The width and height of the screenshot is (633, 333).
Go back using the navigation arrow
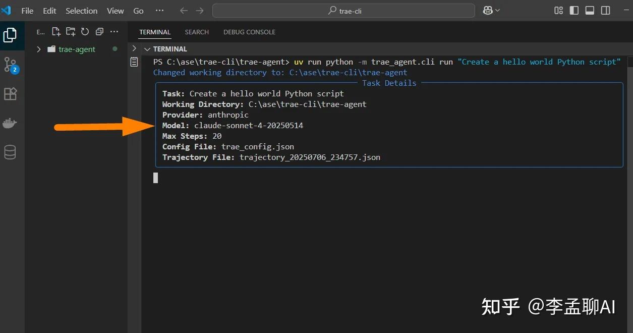184,10
